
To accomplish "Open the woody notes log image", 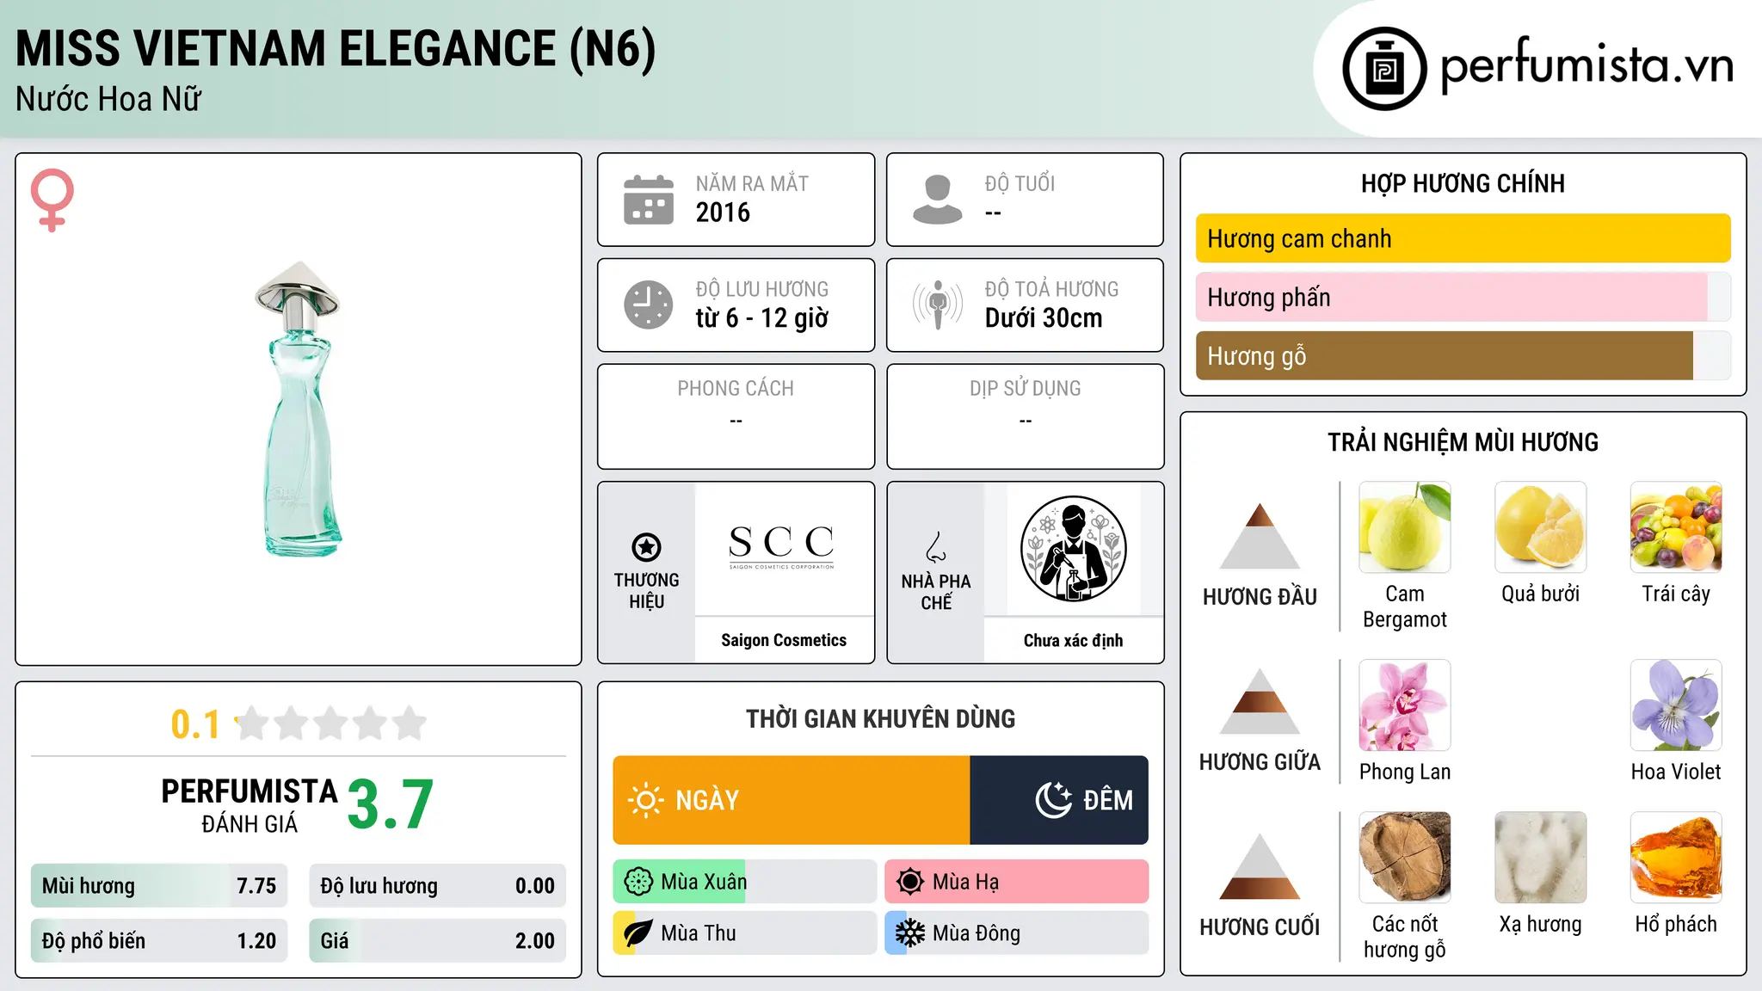I will 1405,858.
